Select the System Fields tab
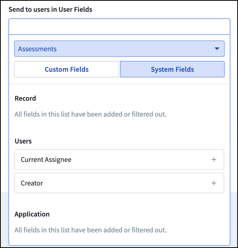This screenshot has height=248, width=238. (x=172, y=69)
